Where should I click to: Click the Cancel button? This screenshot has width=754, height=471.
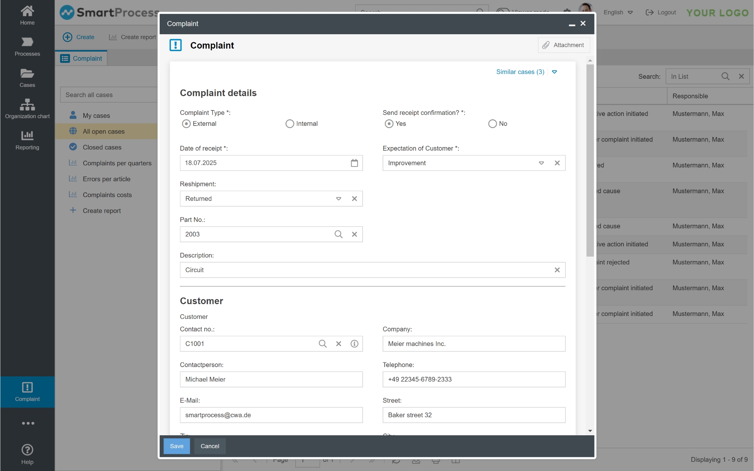coord(209,446)
